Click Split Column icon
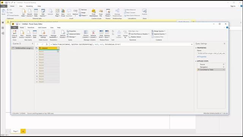This screenshot has width=243, height=137. click(119, 32)
